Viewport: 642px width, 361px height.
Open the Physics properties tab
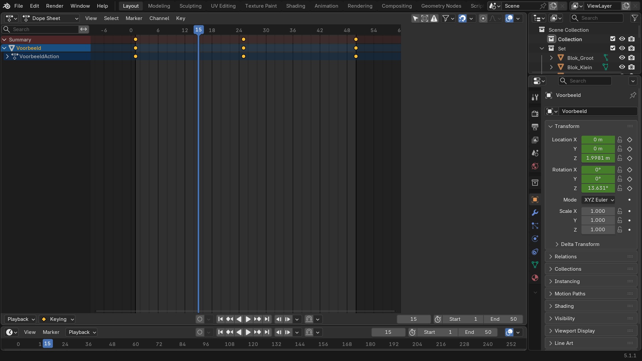click(x=535, y=239)
